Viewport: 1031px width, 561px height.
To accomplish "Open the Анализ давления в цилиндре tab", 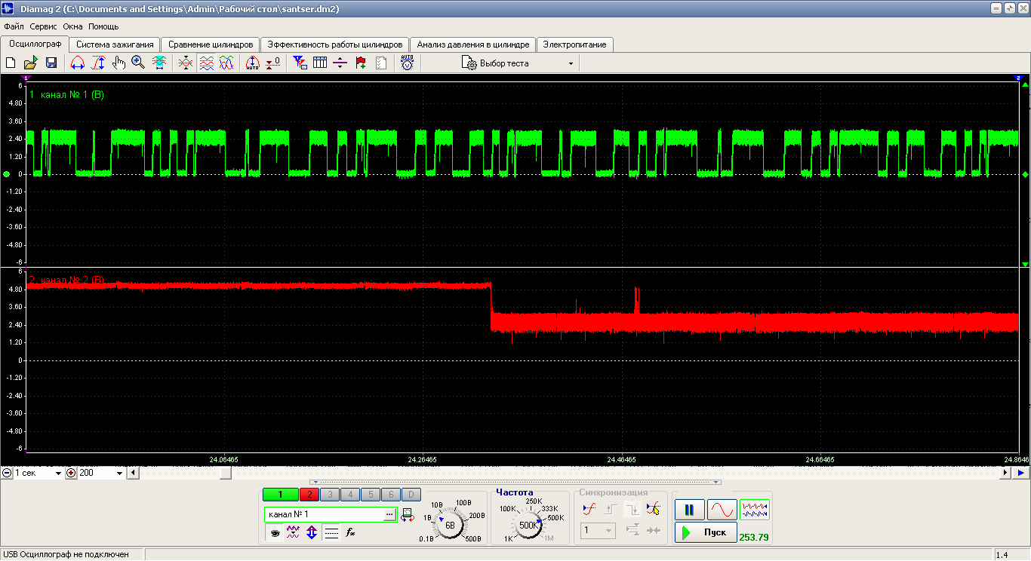I will 473,44.
